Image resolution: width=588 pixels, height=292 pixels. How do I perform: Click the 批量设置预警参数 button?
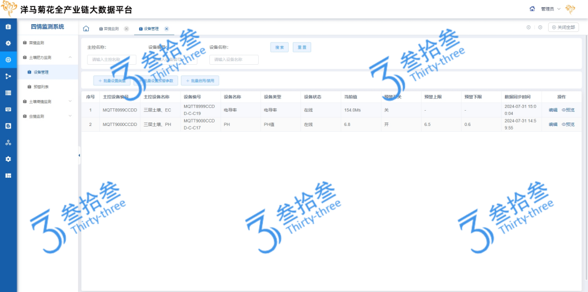coord(156,81)
